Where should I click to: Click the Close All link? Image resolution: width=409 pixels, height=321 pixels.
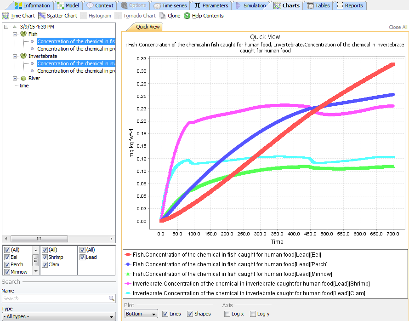[398, 27]
